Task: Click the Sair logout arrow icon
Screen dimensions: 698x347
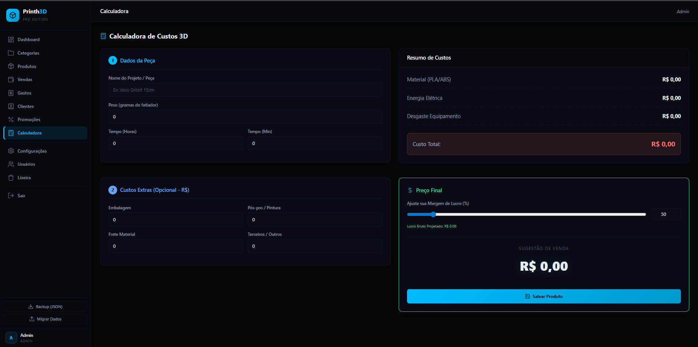Action: click(11, 196)
